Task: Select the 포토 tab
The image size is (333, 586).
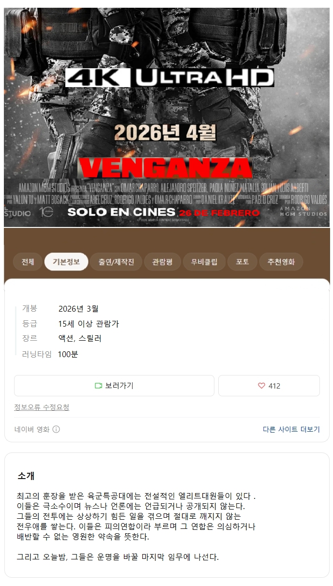Action: click(242, 262)
